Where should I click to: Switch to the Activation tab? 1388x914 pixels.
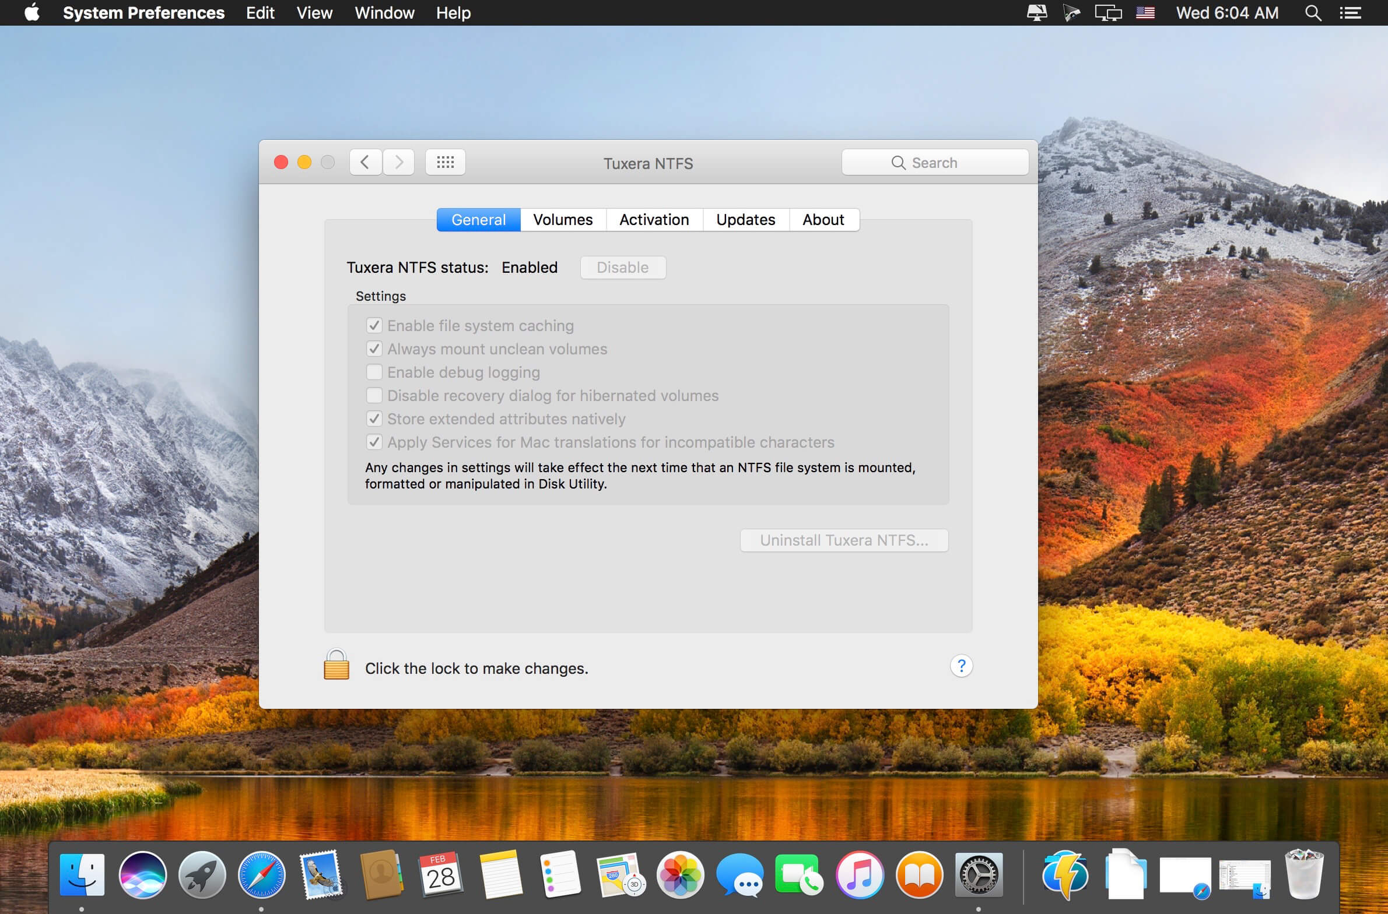(654, 219)
